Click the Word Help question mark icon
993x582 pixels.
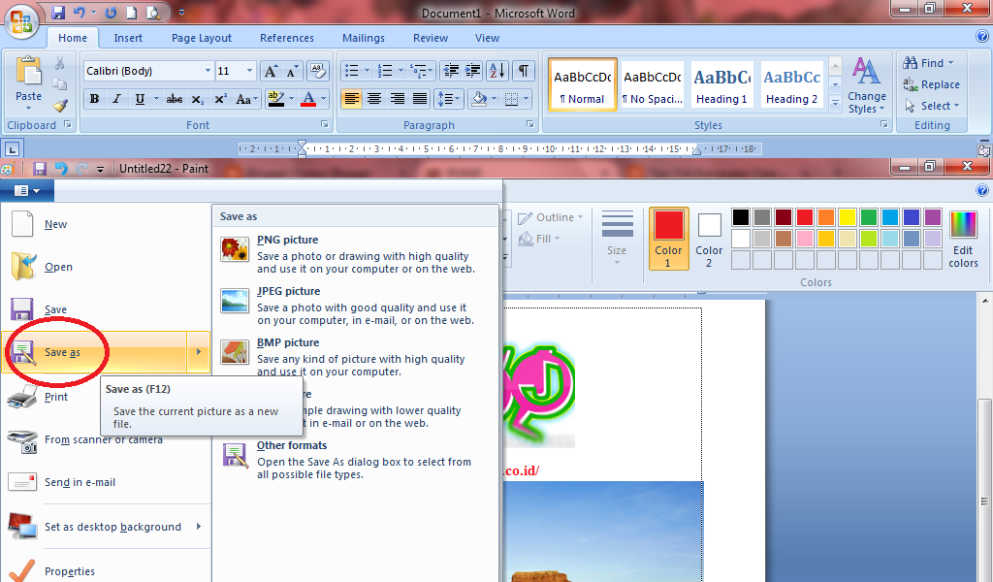(x=982, y=37)
